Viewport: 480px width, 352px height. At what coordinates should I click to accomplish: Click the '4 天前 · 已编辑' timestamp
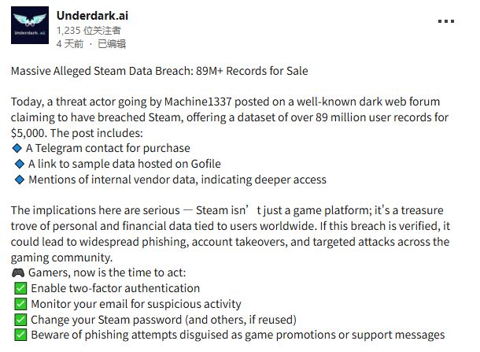(x=91, y=44)
